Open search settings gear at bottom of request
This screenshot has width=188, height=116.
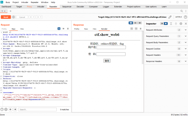pyautogui.click(x=6, y=109)
